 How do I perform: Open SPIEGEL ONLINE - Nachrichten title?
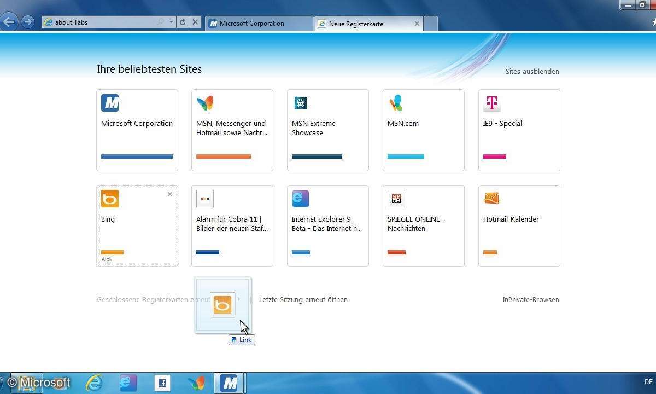(416, 224)
